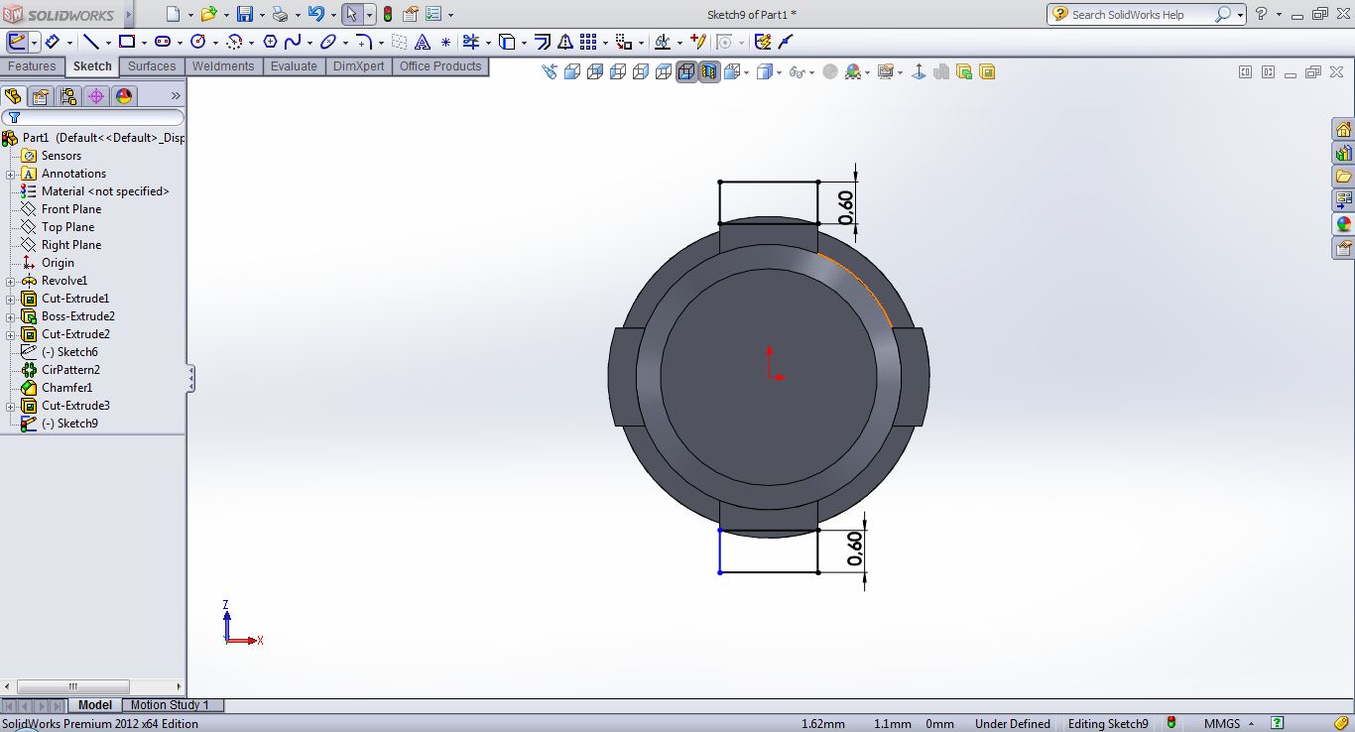Click the Motion Study 1 tab button
Image resolution: width=1355 pixels, height=732 pixels.
point(170,705)
